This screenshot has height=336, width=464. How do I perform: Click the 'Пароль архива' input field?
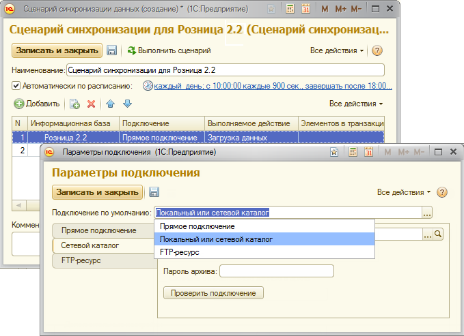(x=277, y=271)
